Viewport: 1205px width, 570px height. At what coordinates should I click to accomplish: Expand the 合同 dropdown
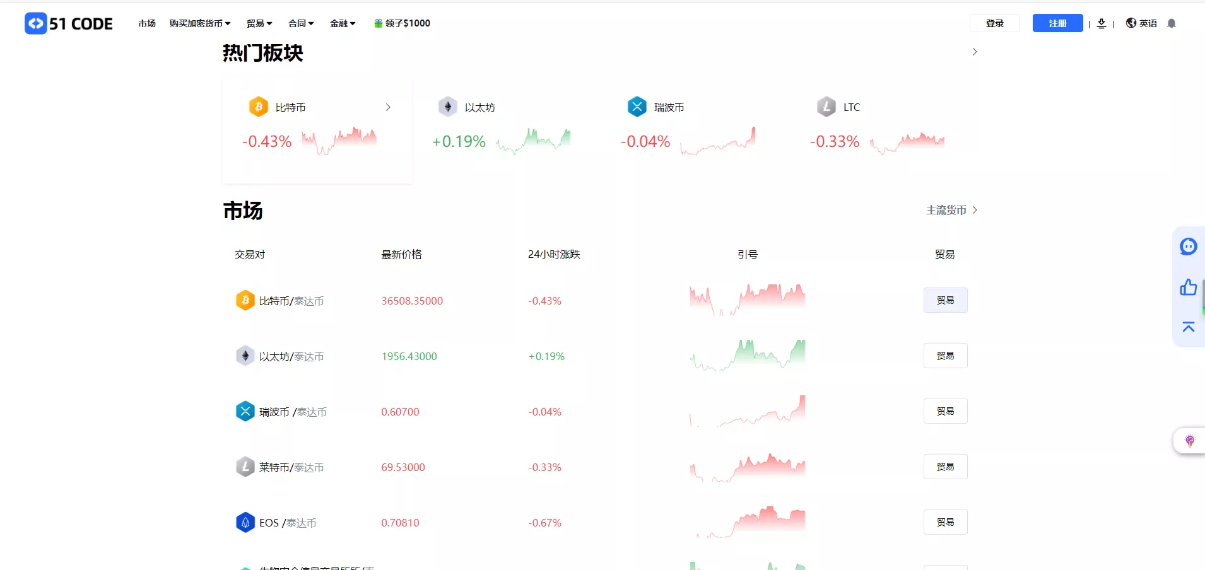pyautogui.click(x=301, y=23)
